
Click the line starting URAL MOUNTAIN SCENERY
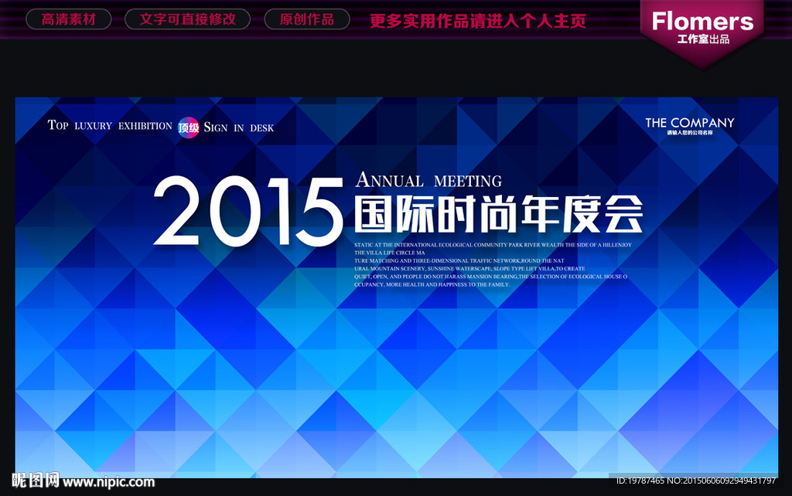click(x=469, y=268)
